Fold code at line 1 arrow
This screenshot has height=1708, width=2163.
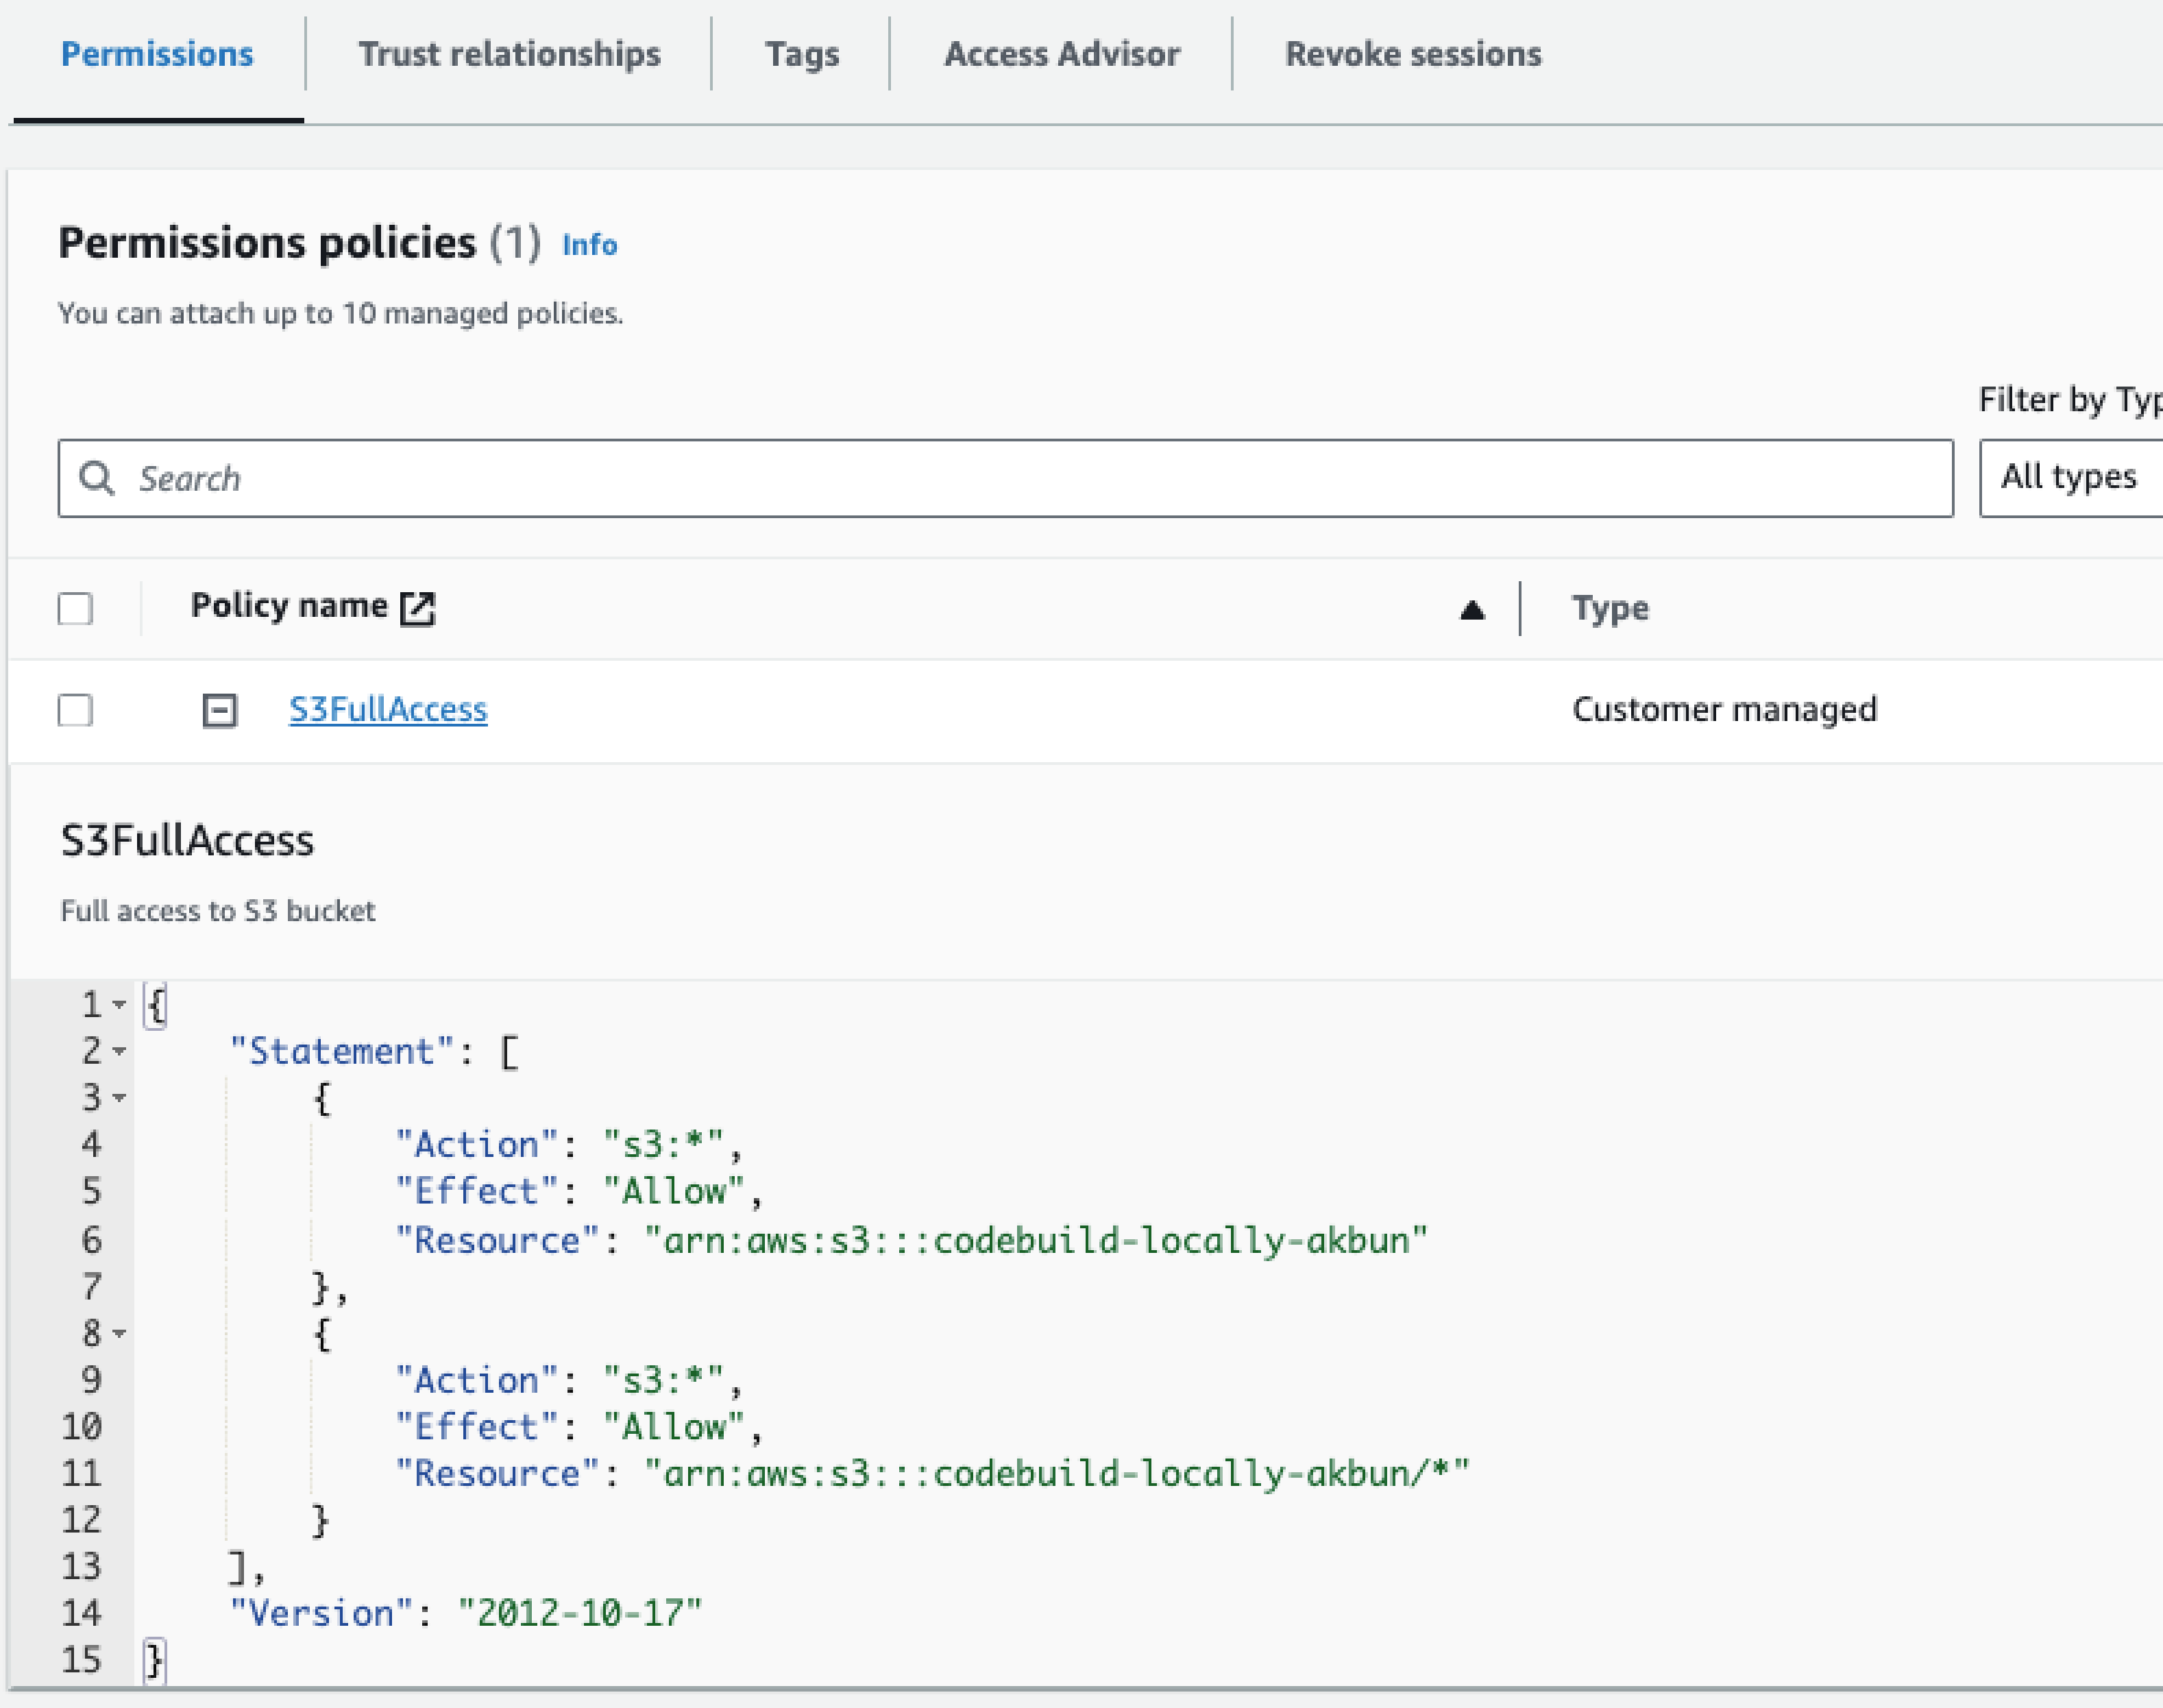click(x=120, y=1004)
